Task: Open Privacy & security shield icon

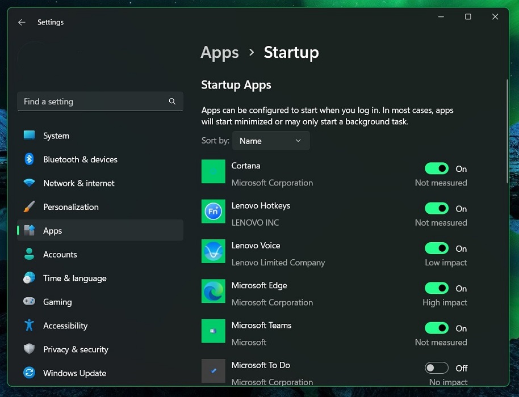Action: (x=29, y=349)
